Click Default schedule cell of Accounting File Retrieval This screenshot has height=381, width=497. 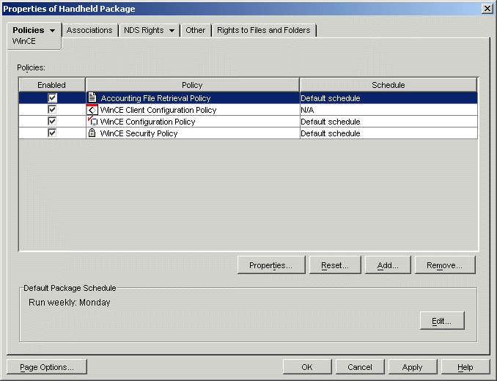click(389, 98)
